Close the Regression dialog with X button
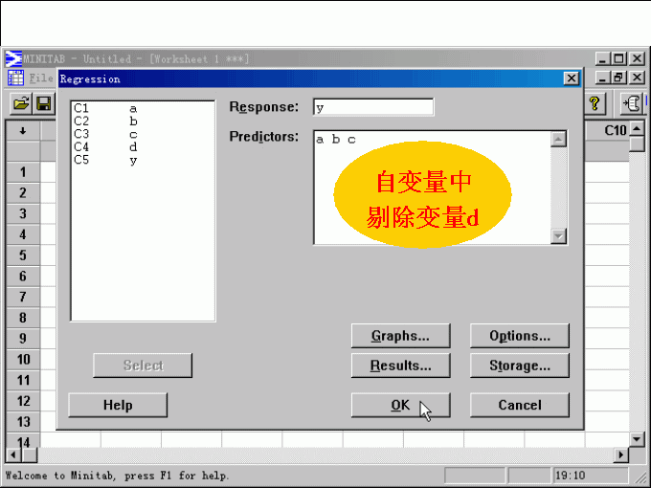The width and height of the screenshot is (651, 488). 572,78
